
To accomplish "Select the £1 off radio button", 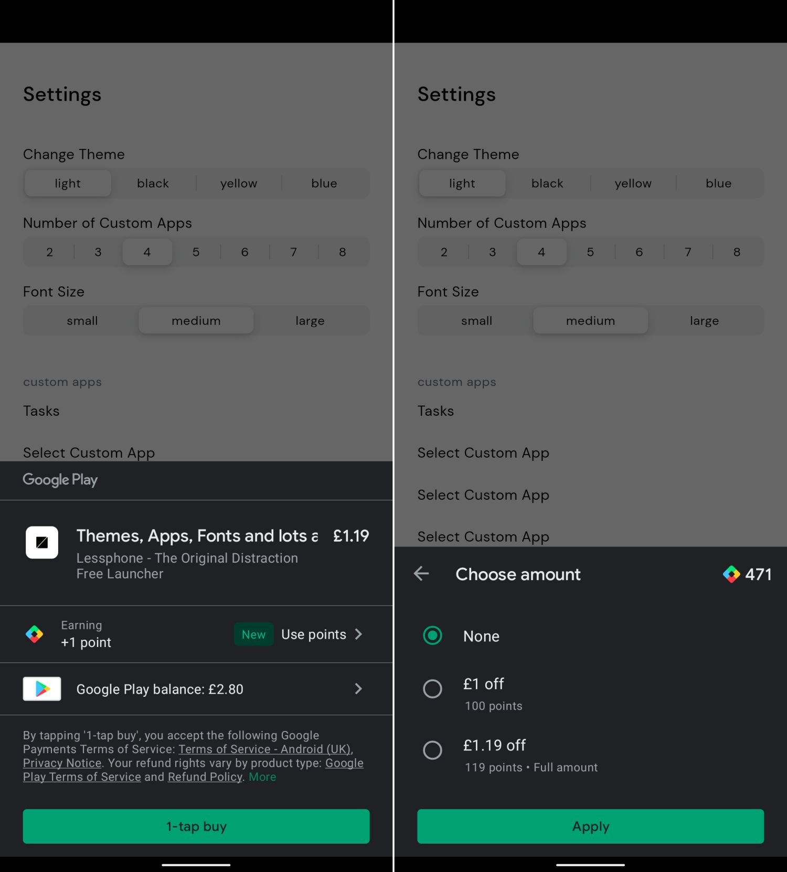I will (x=433, y=688).
